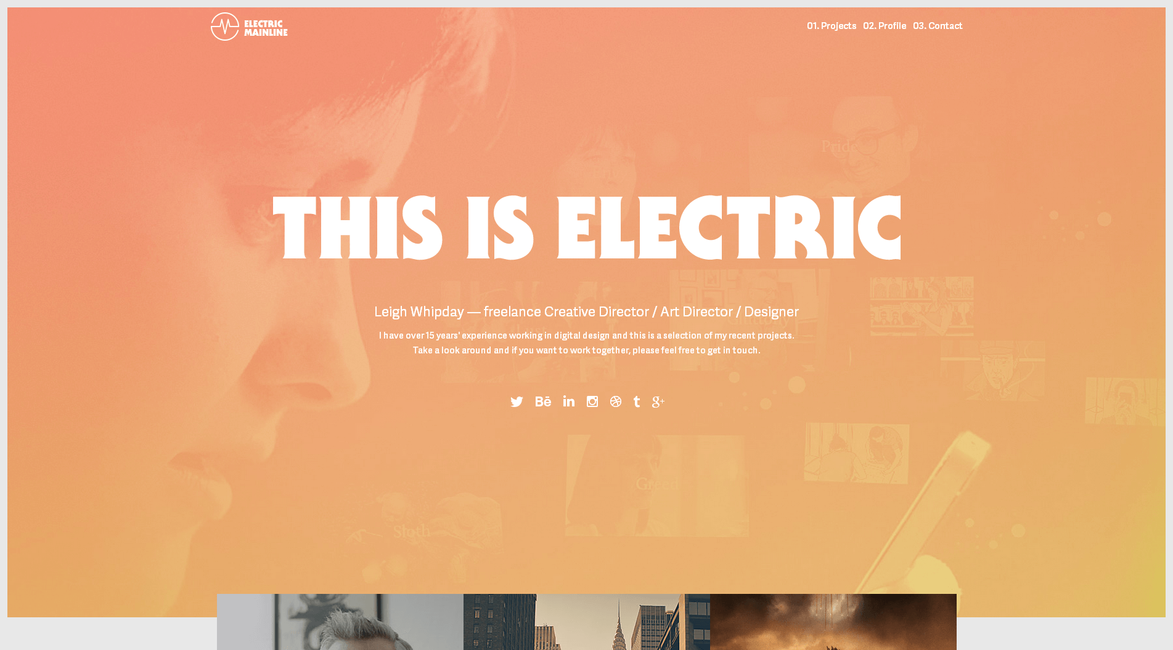
Task: Open the Twitter profile icon
Action: pyautogui.click(x=517, y=401)
